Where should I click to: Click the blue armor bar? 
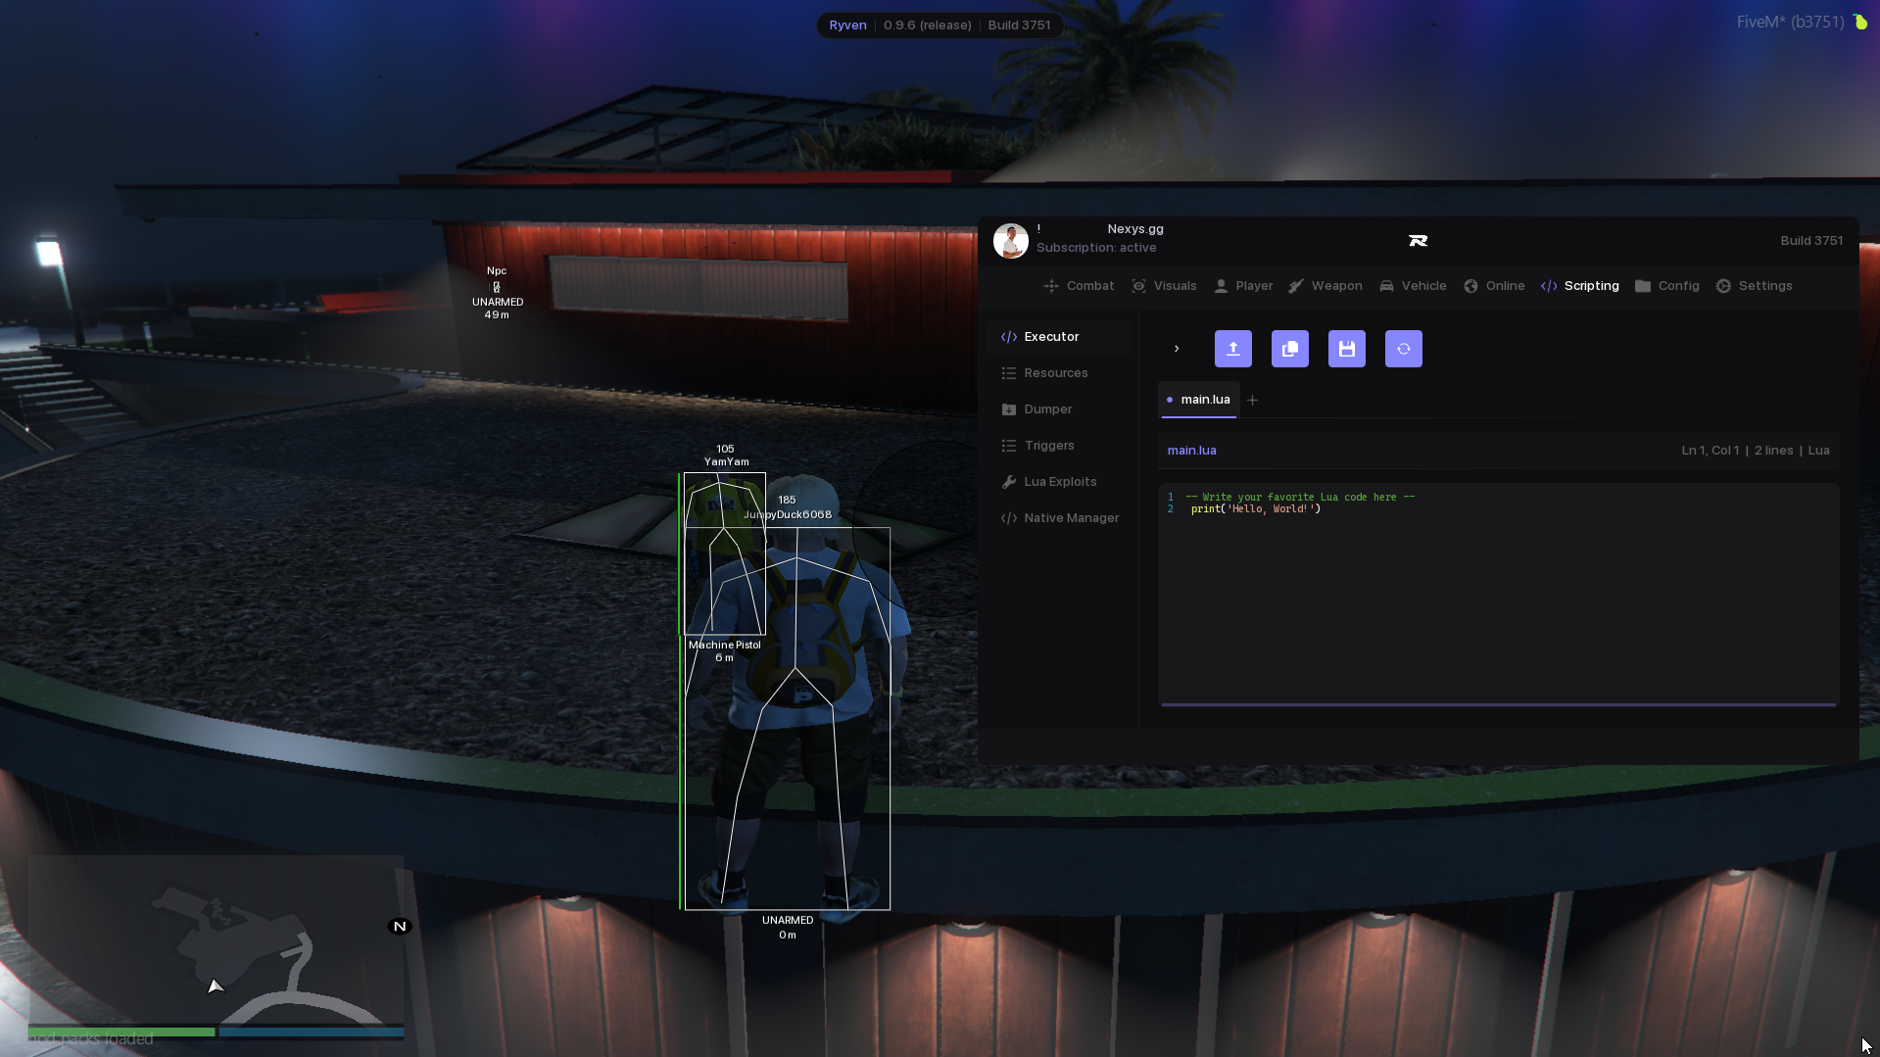(312, 1032)
